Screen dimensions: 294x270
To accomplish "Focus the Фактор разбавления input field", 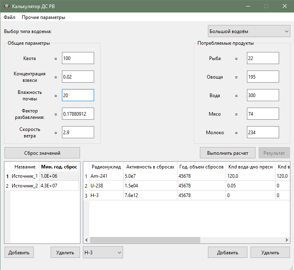I will [78, 114].
